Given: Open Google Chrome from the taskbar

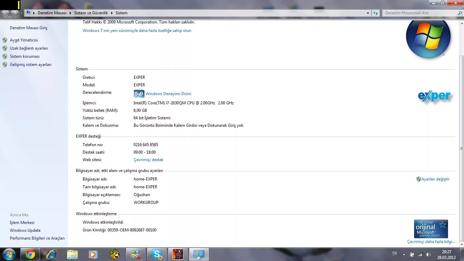Looking at the screenshot, I should [30, 254].
